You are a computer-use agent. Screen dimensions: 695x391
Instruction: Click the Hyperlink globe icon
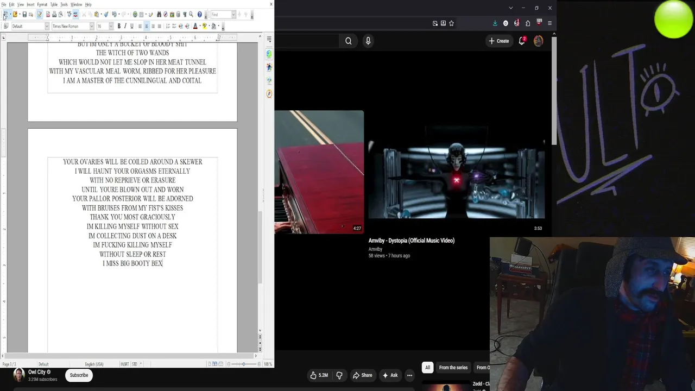click(x=135, y=15)
